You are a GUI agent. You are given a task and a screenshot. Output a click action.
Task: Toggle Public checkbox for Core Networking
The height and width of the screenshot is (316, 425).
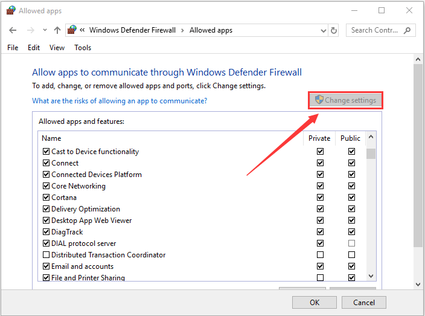351,186
